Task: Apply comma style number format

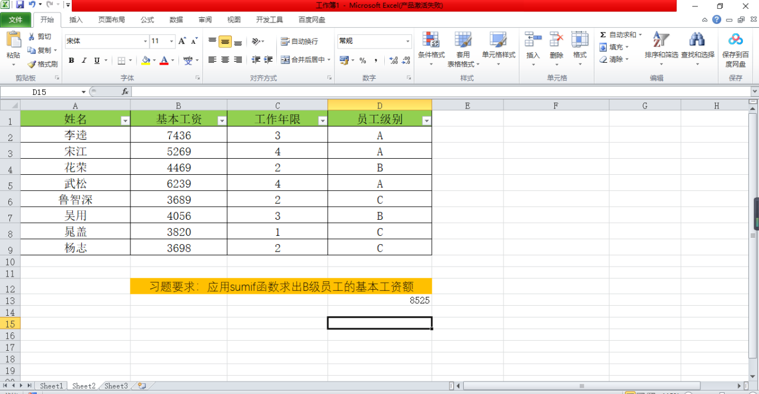Action: [x=377, y=60]
